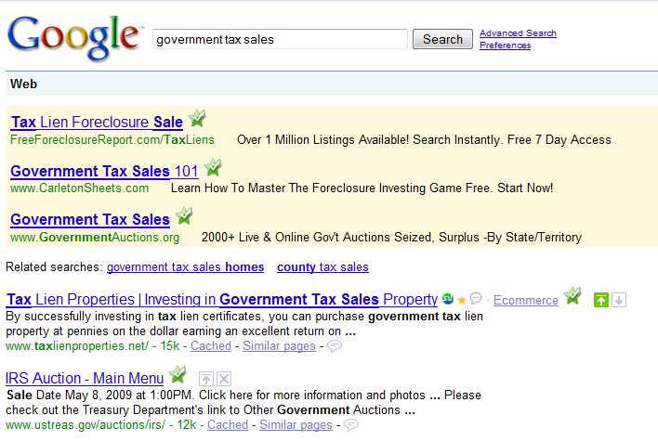Click the Ecommerce label link

(526, 300)
